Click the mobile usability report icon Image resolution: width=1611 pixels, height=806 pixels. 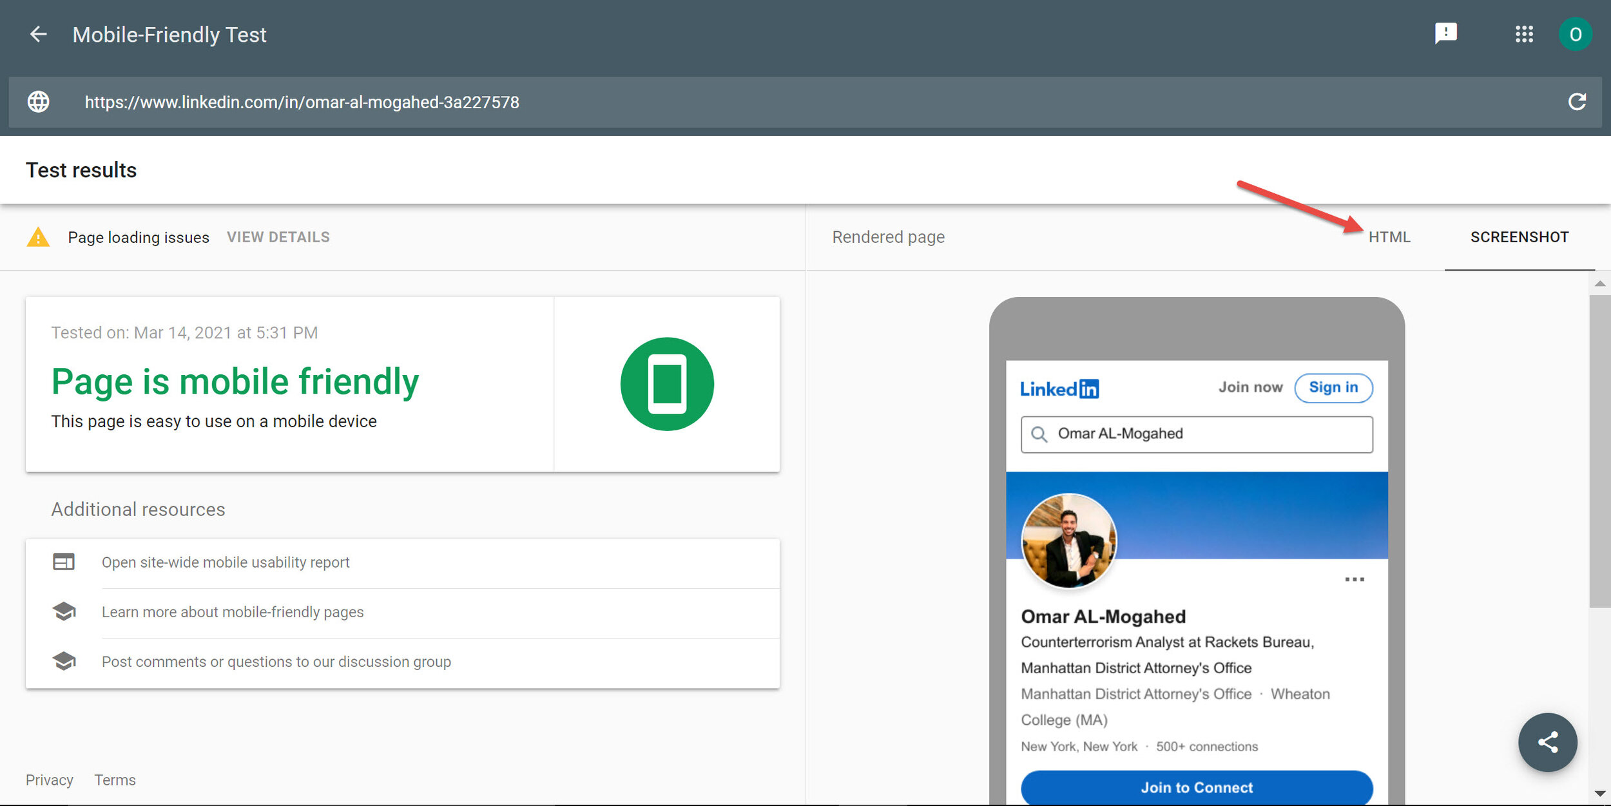tap(64, 562)
